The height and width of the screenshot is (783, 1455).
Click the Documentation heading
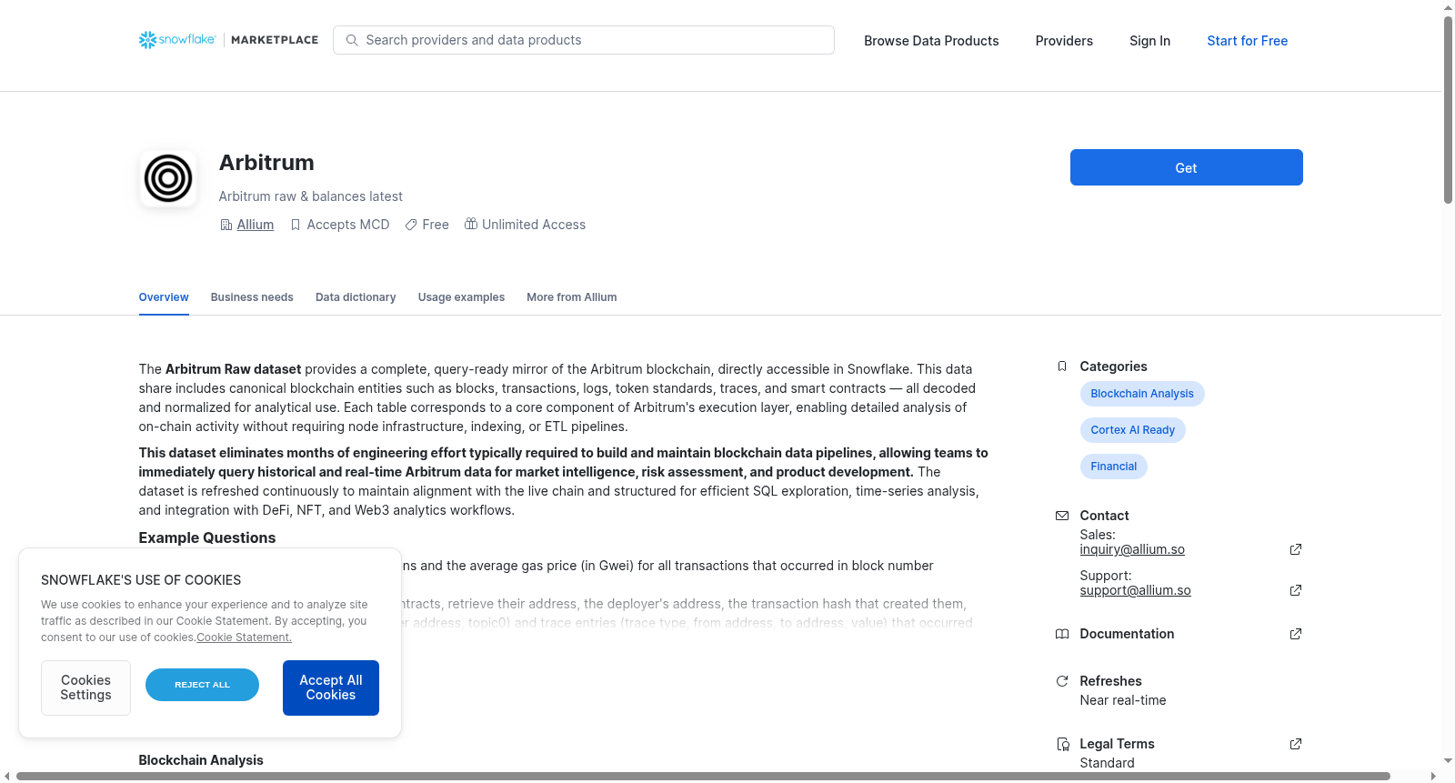[1127, 634]
